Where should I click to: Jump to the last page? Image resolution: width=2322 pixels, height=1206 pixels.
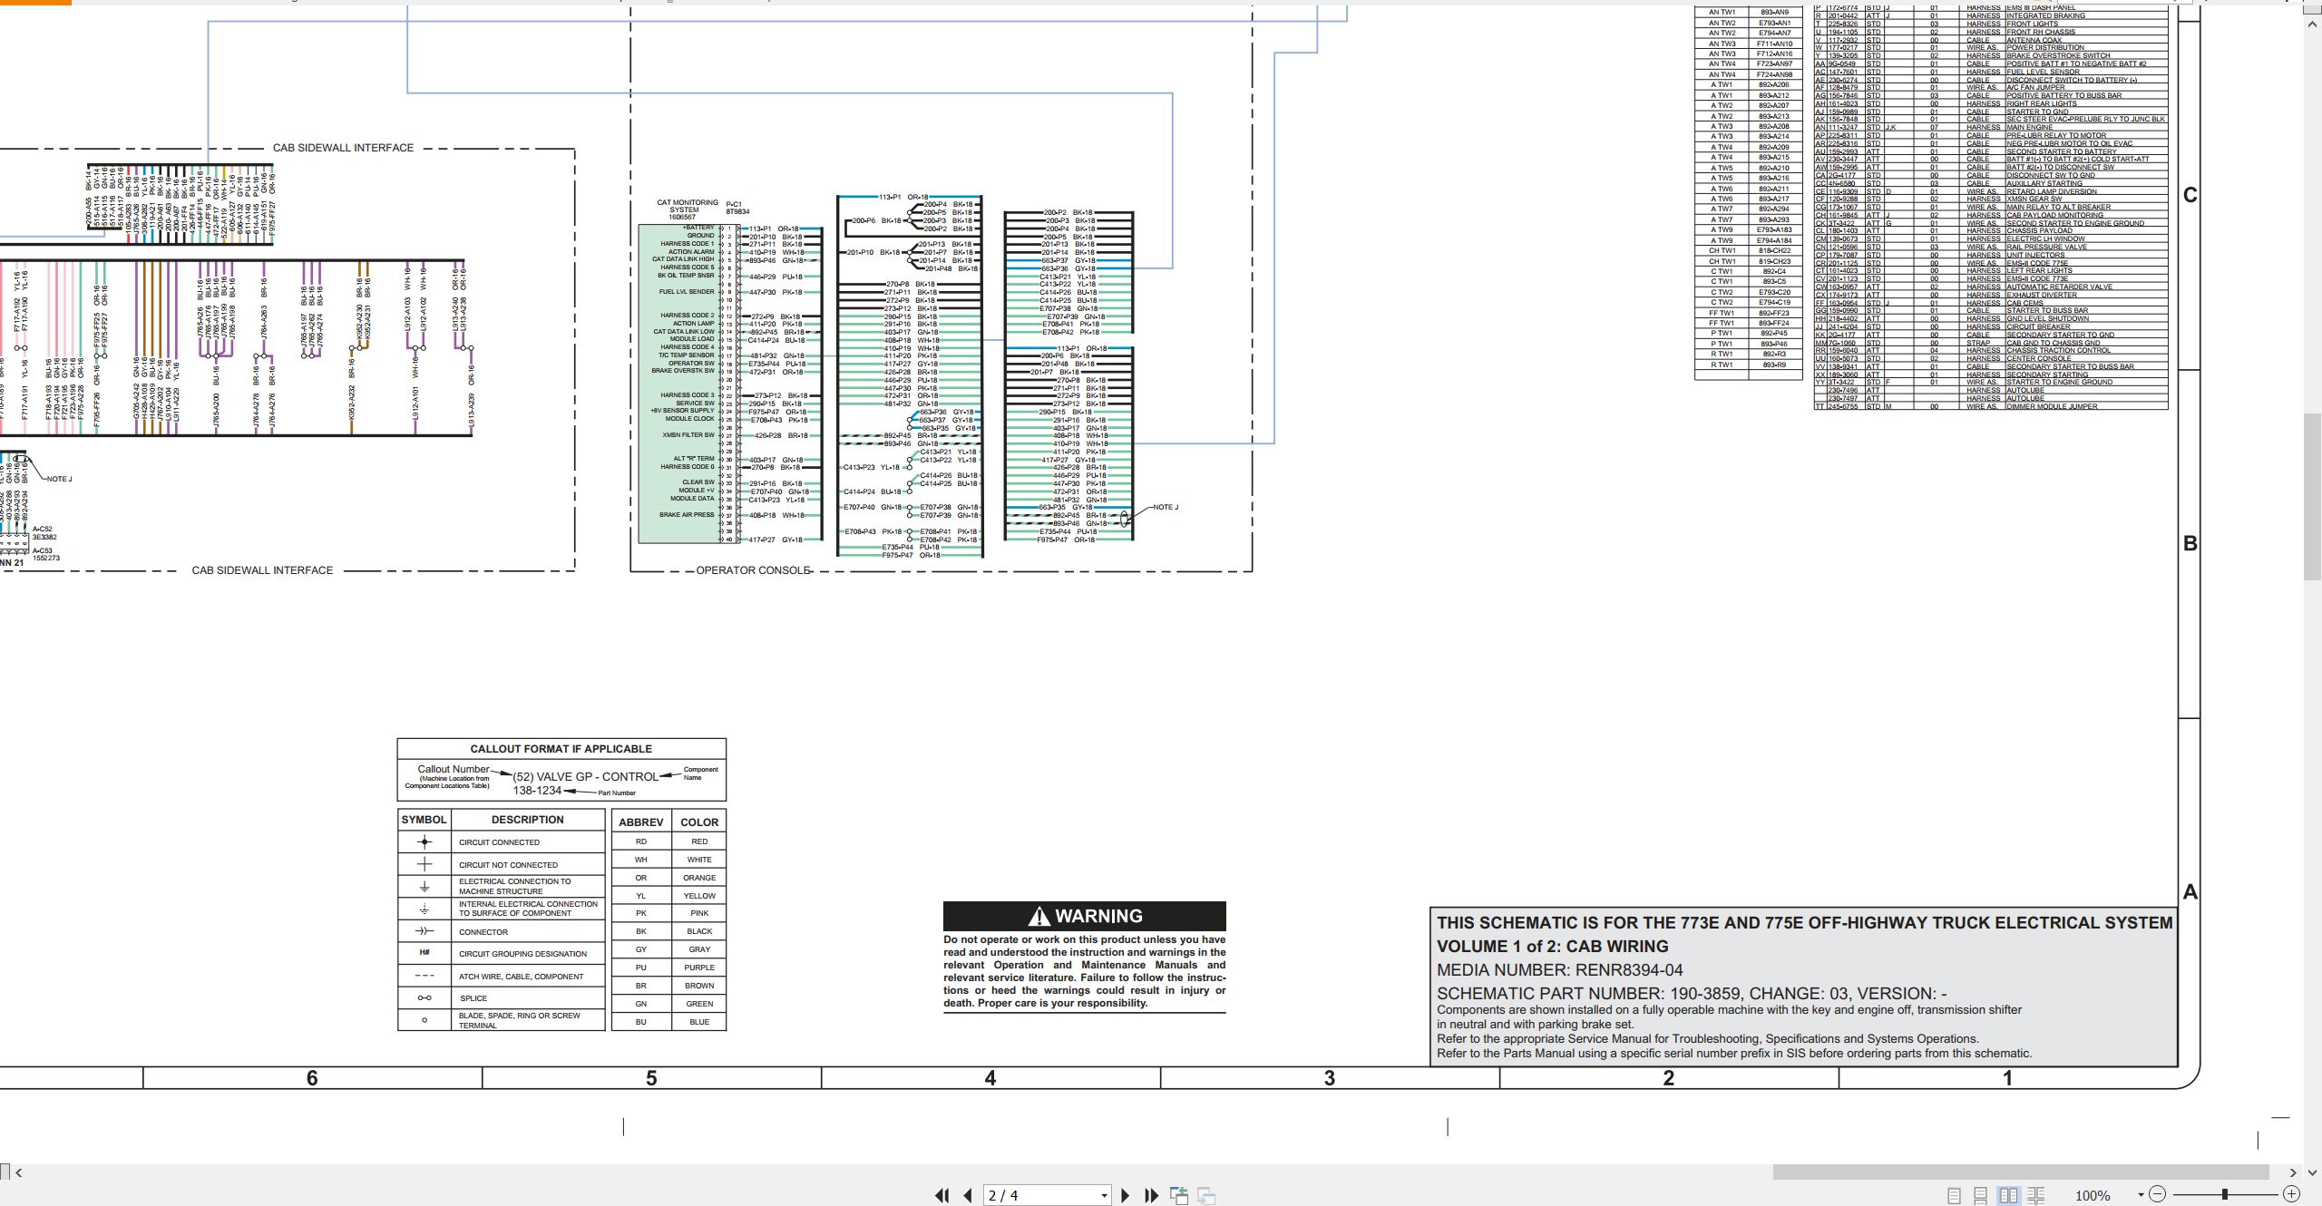pyautogui.click(x=1152, y=1195)
